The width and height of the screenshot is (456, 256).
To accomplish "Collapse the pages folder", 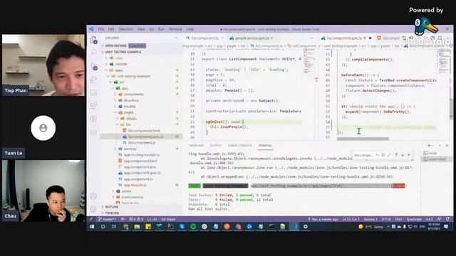I will coord(128,112).
